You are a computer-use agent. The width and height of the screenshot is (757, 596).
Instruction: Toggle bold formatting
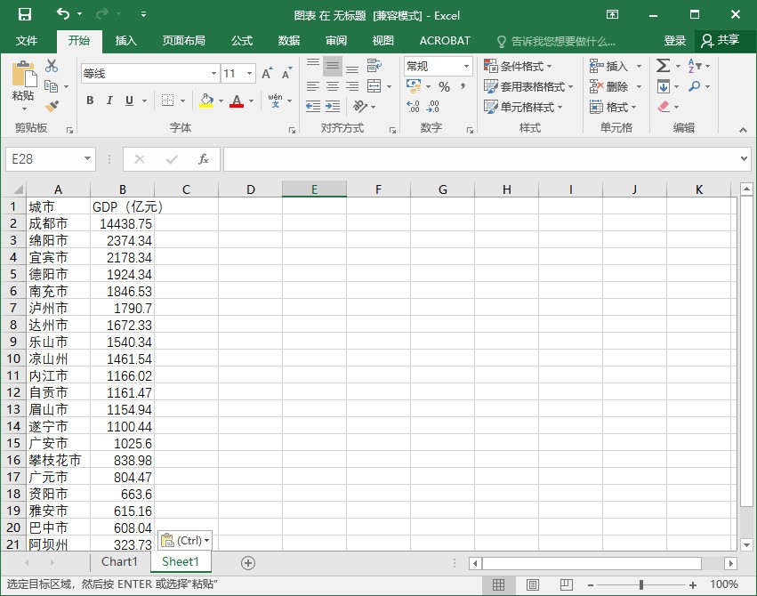(x=90, y=101)
